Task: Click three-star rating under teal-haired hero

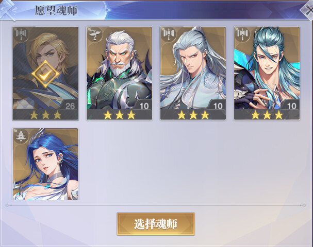Action: 267,115
